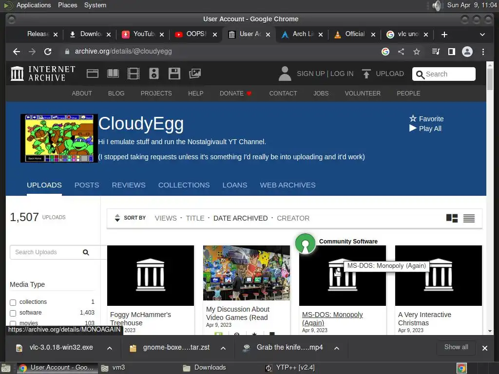Screen dimensions: 499x374
Task: Open the Places menu
Action: (67, 5)
